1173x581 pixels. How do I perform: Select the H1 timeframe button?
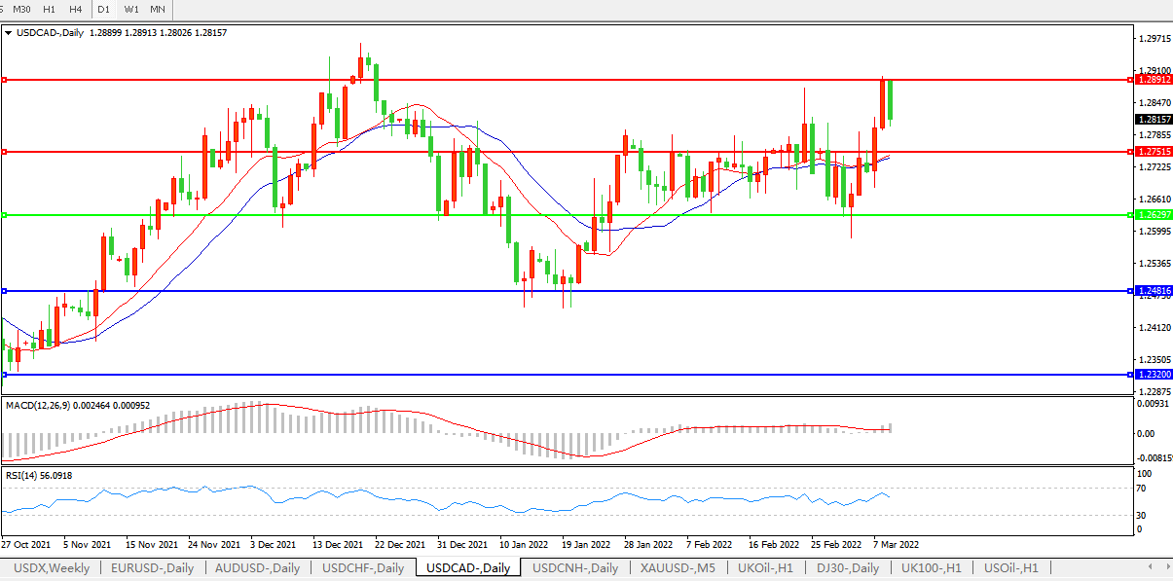click(x=49, y=9)
